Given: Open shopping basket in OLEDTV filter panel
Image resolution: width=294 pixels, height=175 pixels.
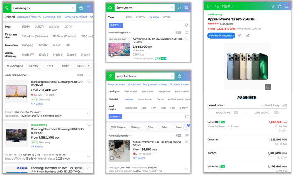Looking at the screenshot, I should pos(179,8).
